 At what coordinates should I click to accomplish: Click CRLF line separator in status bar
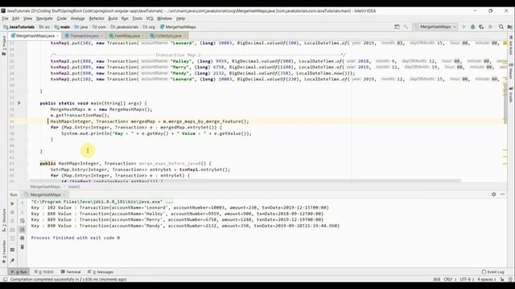[450, 279]
